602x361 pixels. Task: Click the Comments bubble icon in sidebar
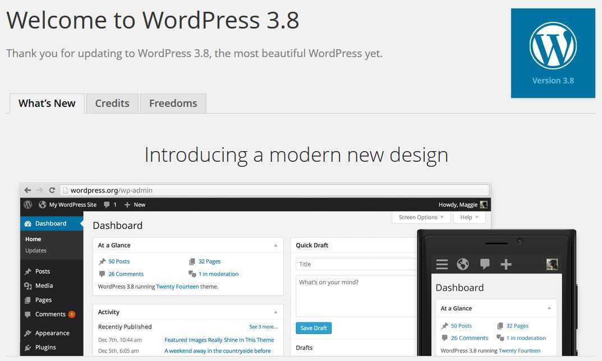[27, 315]
